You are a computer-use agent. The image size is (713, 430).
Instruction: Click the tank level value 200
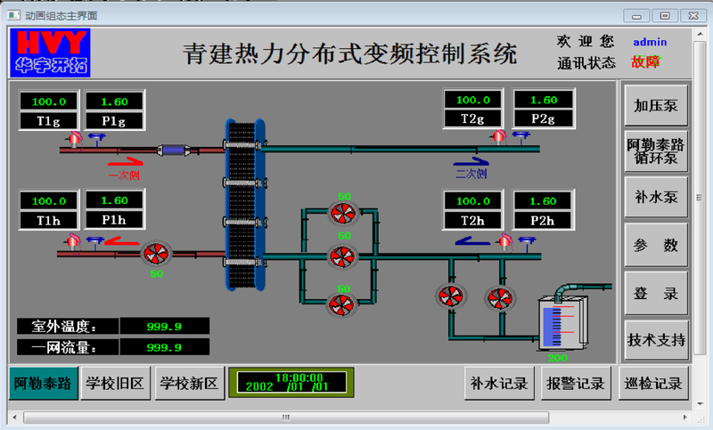coord(558,357)
